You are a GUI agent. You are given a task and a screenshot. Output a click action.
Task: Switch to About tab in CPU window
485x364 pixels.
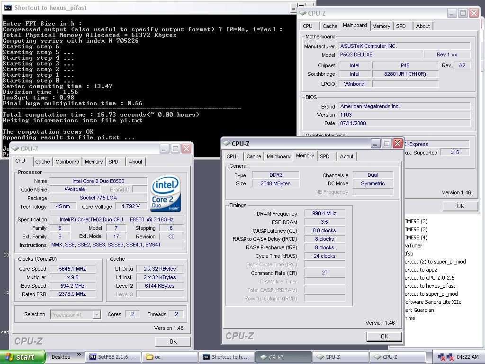coord(135,162)
